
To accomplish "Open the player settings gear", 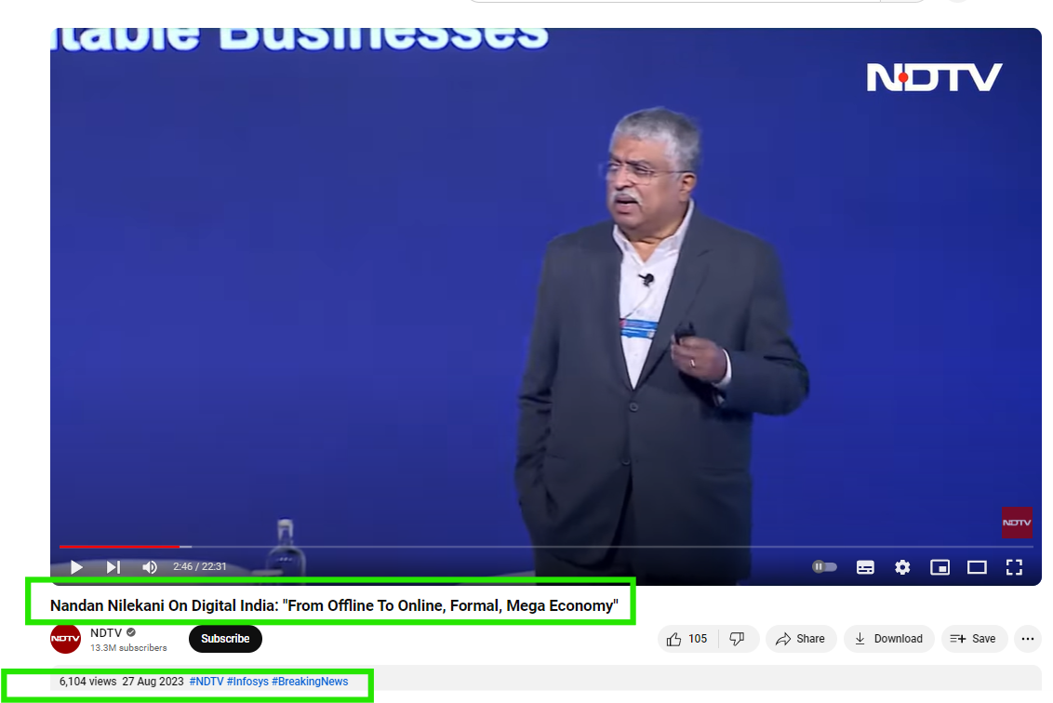I will [x=902, y=567].
